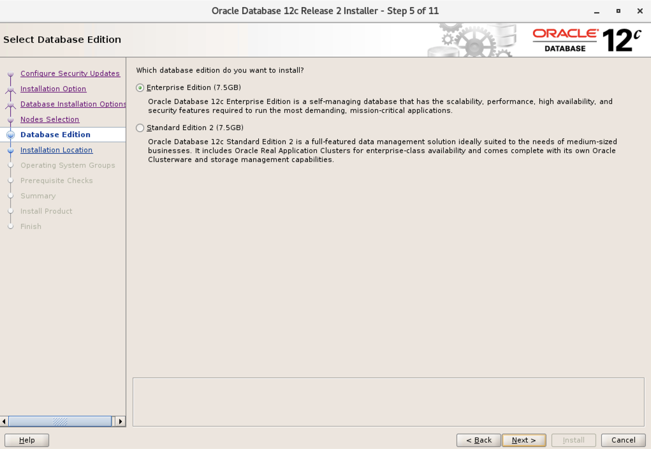Click "Which database edition do you want to install?" text
Viewport: 651px width, 449px height.
[220, 71]
